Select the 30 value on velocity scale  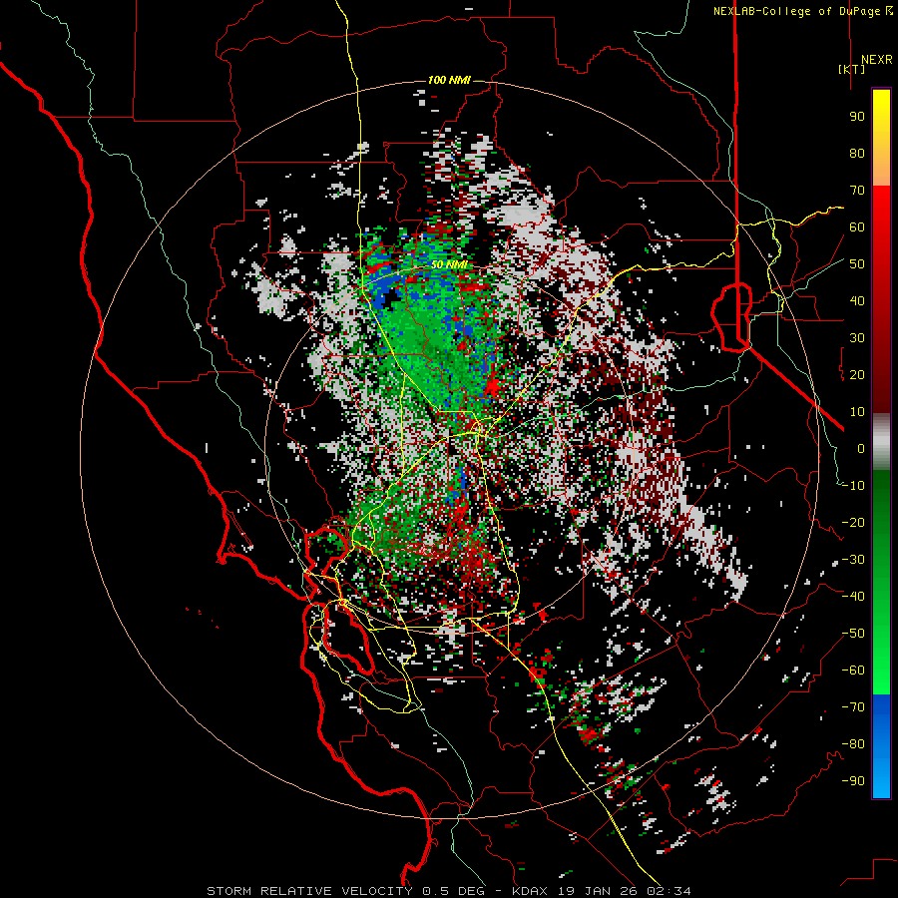857,338
